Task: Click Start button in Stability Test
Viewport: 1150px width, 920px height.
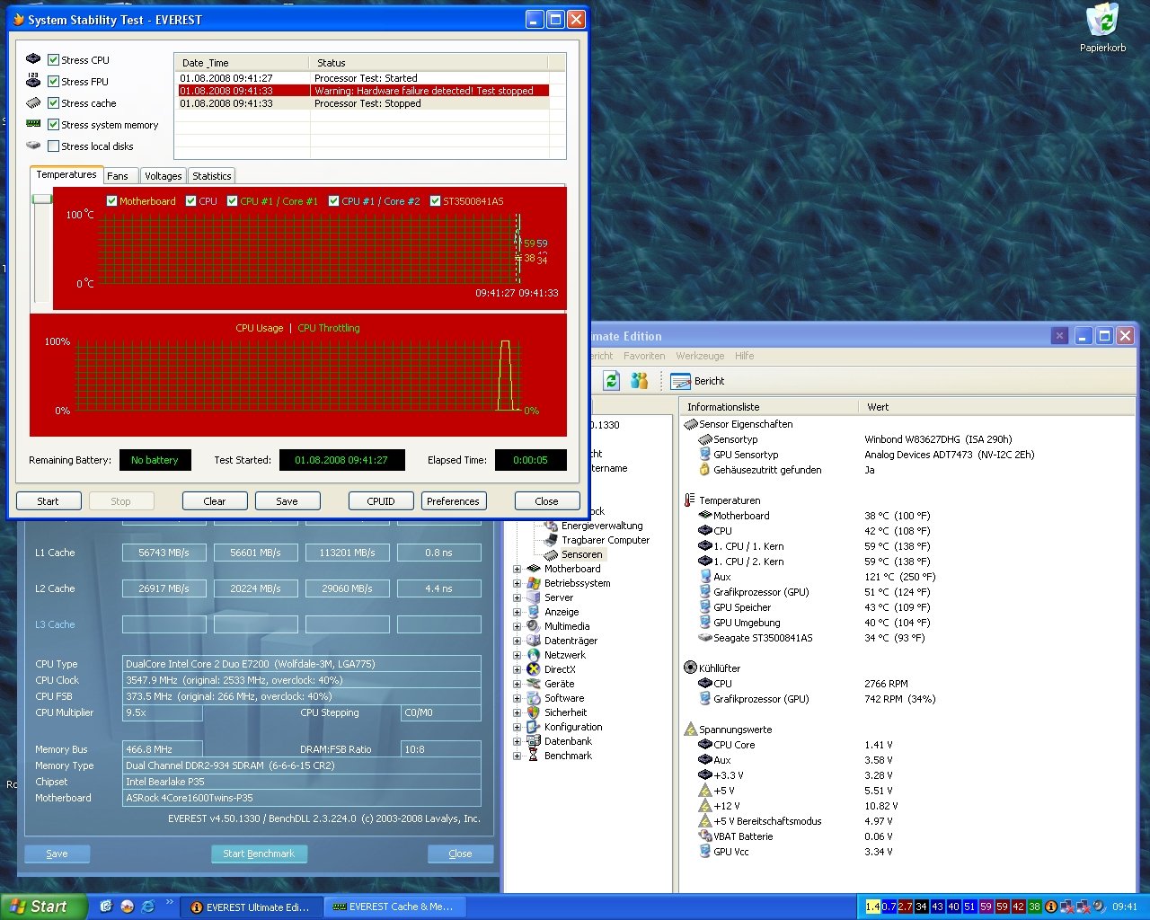Action: [x=49, y=501]
